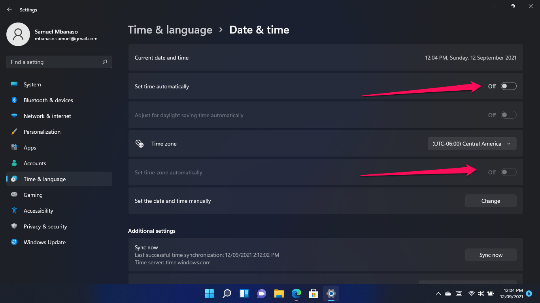Open Microsoft Edge from the taskbar

point(296,294)
